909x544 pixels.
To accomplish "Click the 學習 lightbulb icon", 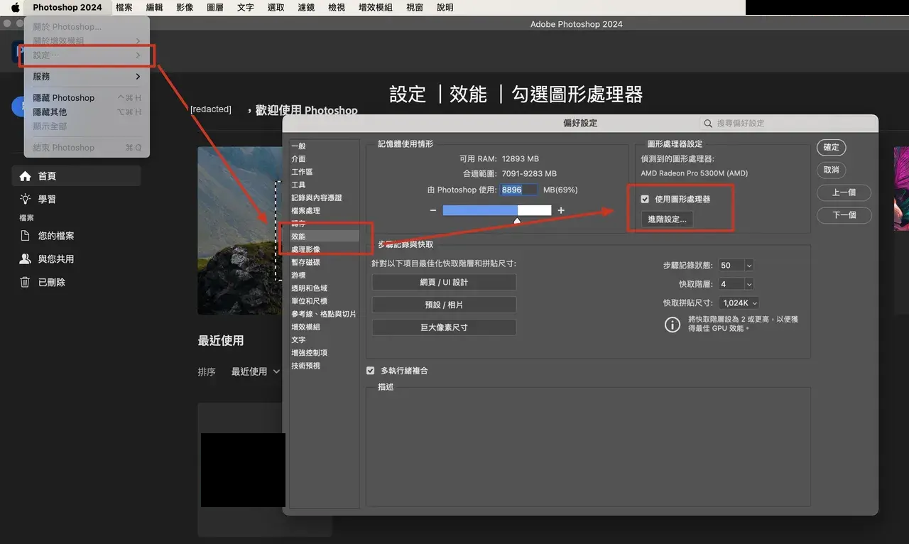I will 25,200.
